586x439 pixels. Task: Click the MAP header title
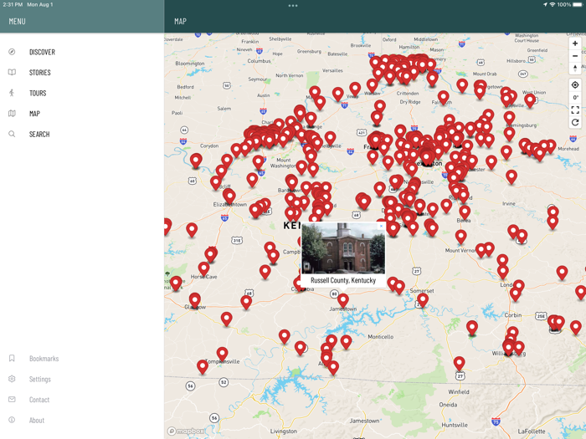(x=180, y=21)
